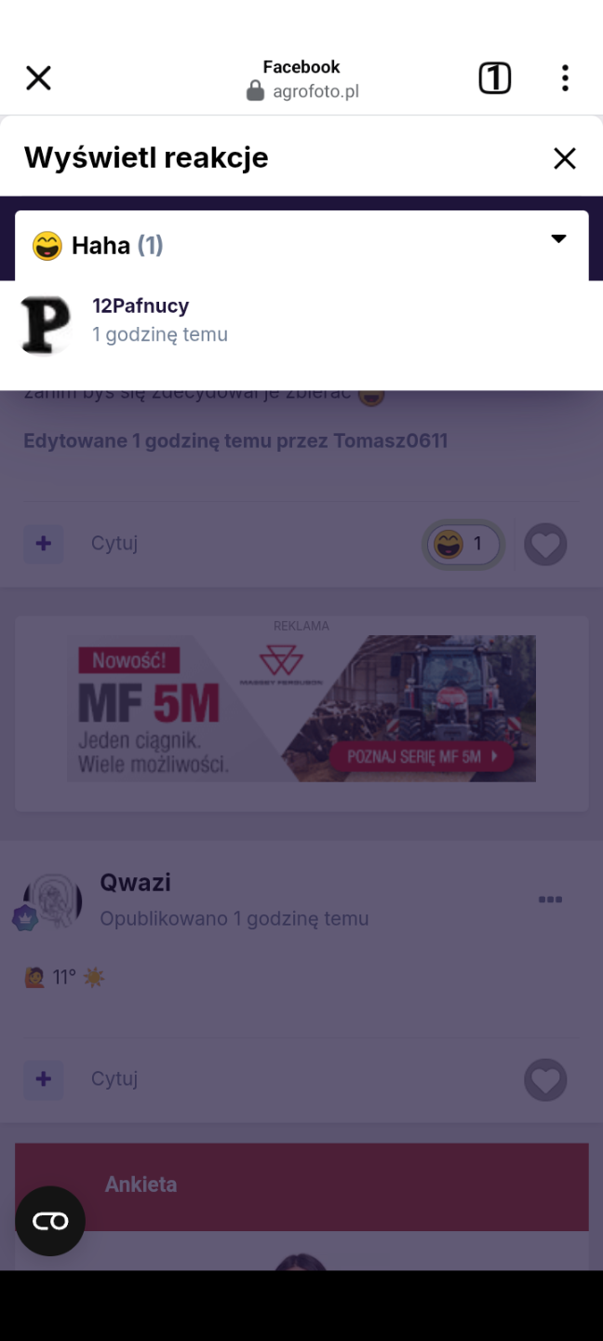Open the Massey Ferguson MF 5M ad
This screenshot has height=1341, width=603.
tap(301, 709)
